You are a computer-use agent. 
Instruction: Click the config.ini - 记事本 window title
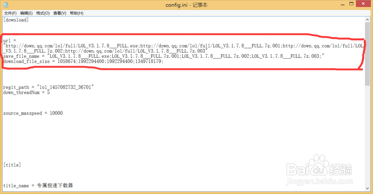tap(186, 5)
